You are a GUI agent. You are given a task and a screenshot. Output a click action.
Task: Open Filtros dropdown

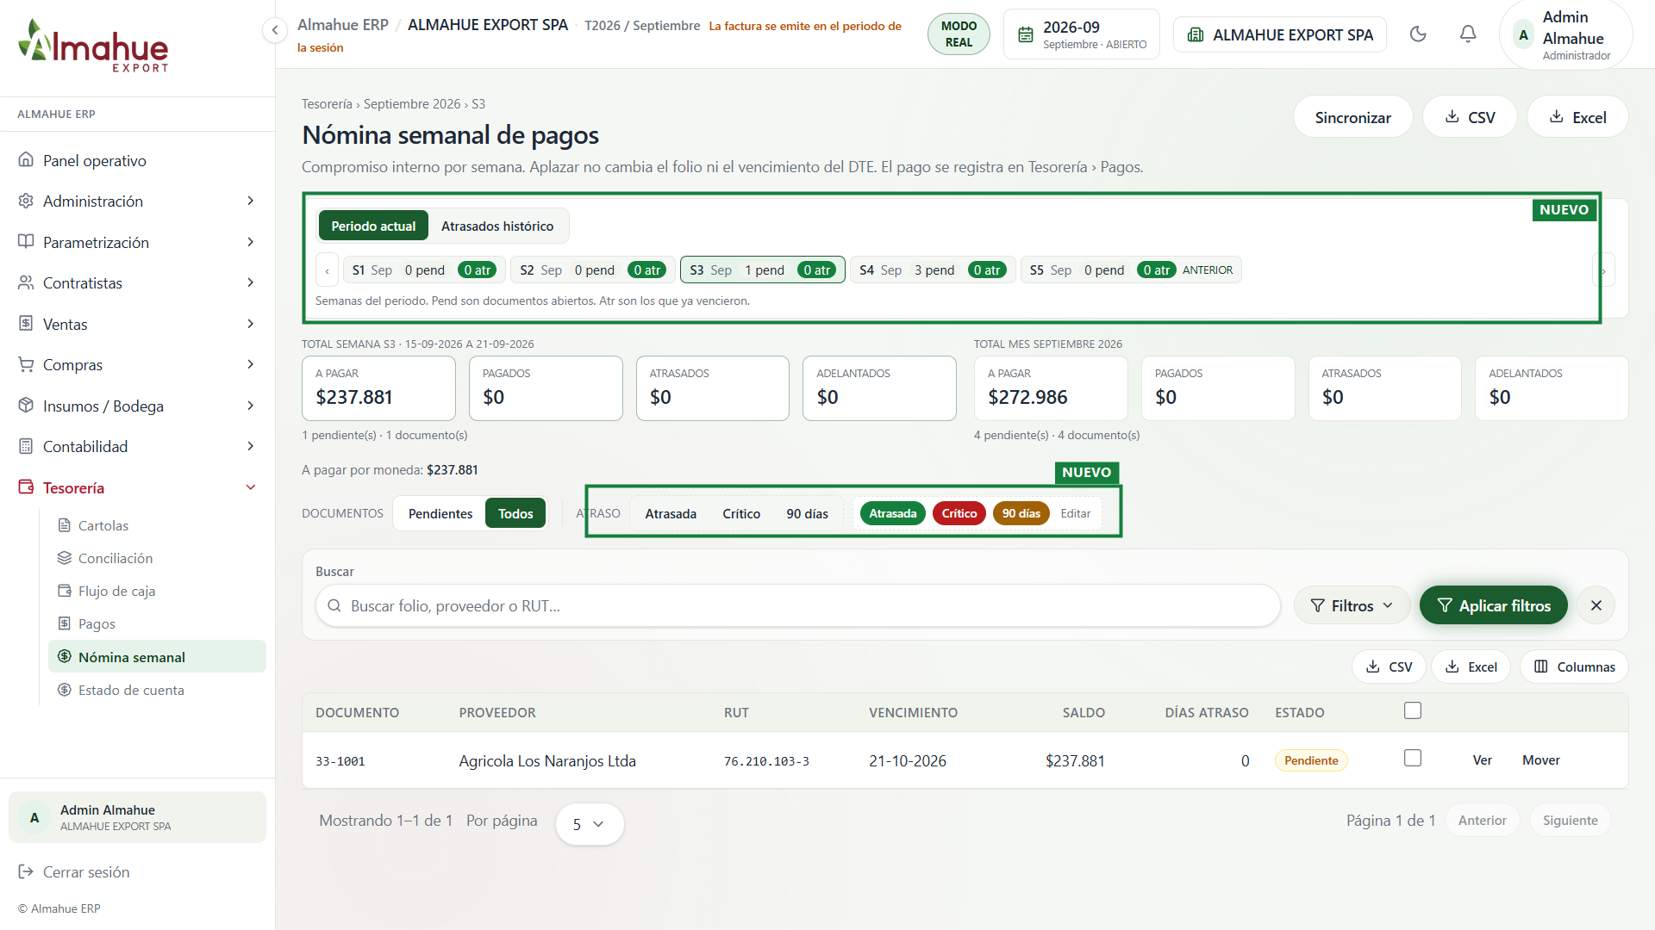pos(1352,605)
